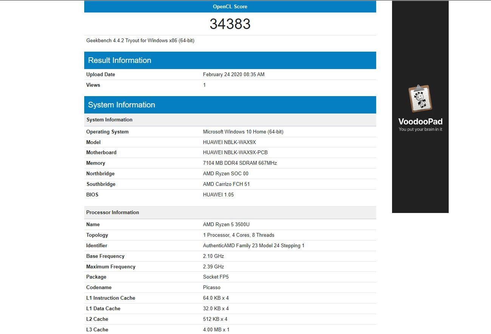The image size is (491, 334).
Task: Select the Geekbench 4.4.2 Tryout version line
Action: [x=141, y=40]
